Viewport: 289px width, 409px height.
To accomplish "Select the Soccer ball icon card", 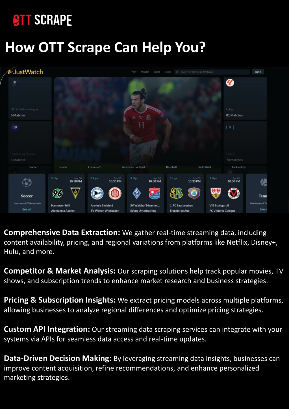I will [x=27, y=193].
